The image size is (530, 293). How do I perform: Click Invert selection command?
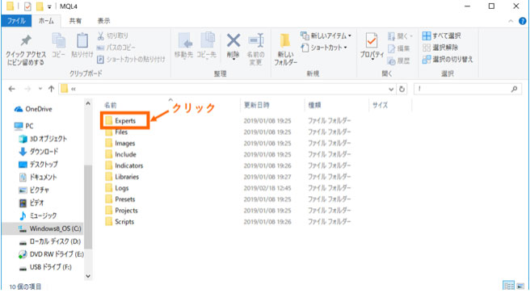pyautogui.click(x=448, y=60)
